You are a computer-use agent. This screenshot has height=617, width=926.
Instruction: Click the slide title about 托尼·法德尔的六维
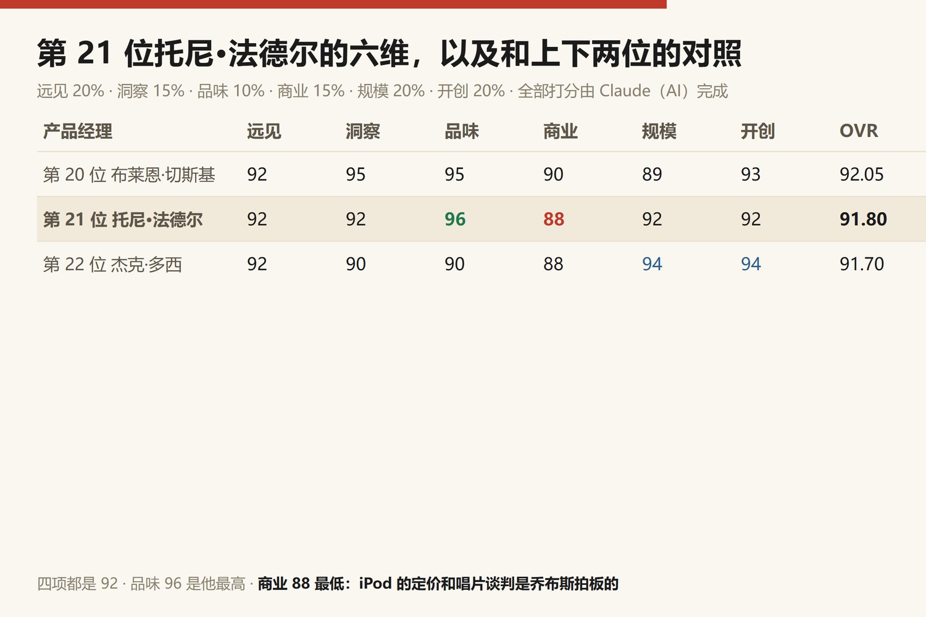coord(389,53)
